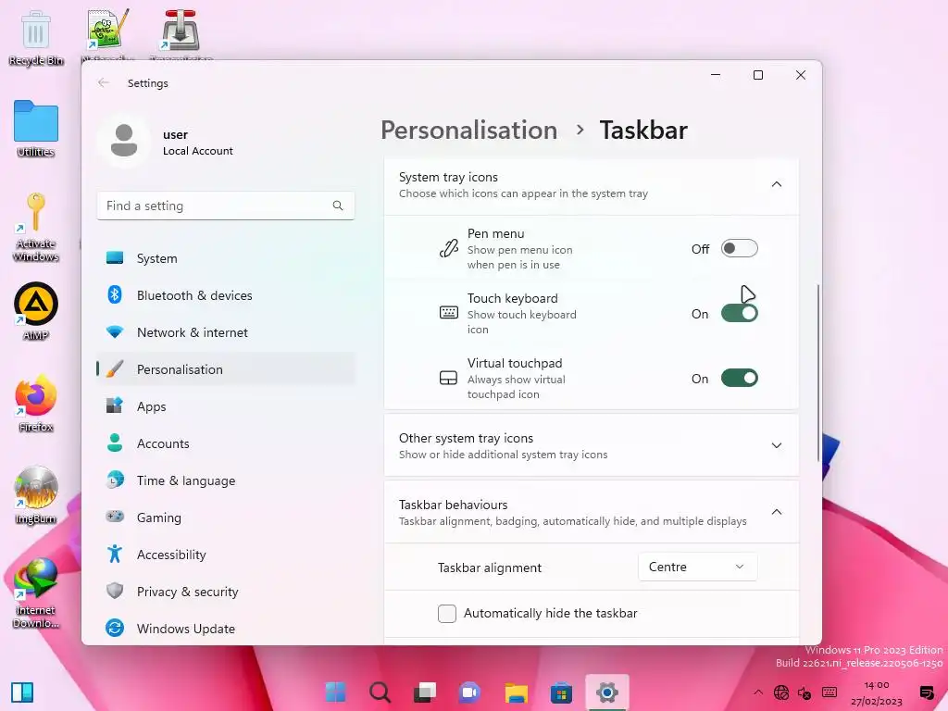The width and height of the screenshot is (948, 711).
Task: Maximise the Settings window
Action: click(757, 75)
